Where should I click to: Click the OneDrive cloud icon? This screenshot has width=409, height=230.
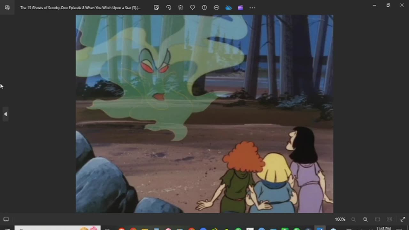(228, 8)
